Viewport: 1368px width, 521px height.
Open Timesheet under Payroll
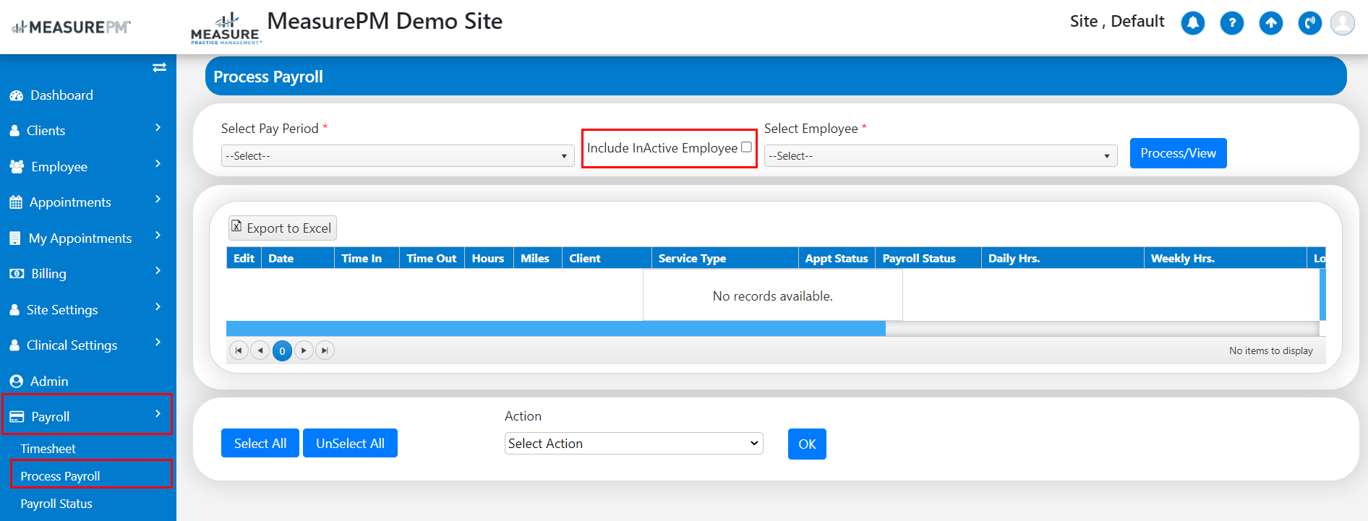pyautogui.click(x=48, y=449)
